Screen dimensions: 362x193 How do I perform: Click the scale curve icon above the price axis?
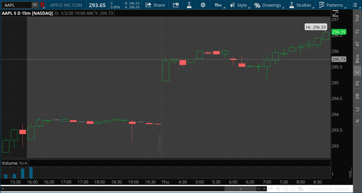(335, 13)
